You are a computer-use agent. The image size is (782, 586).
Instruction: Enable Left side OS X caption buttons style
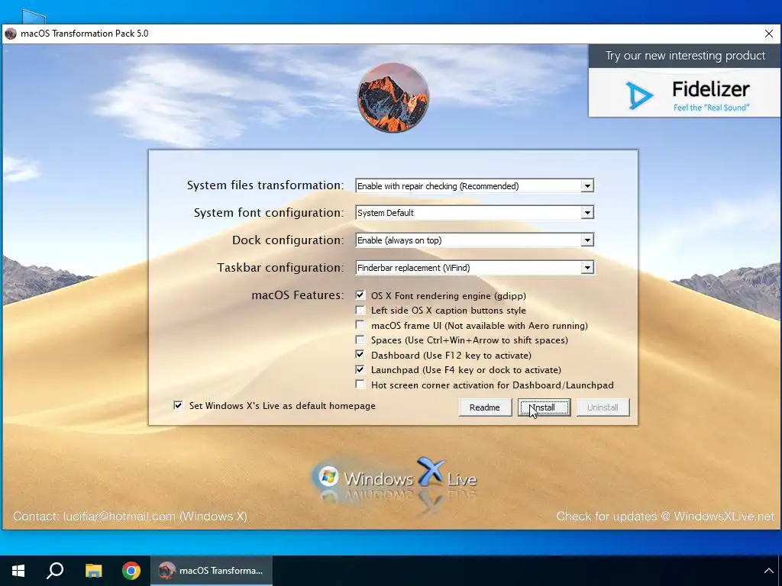pyautogui.click(x=360, y=310)
